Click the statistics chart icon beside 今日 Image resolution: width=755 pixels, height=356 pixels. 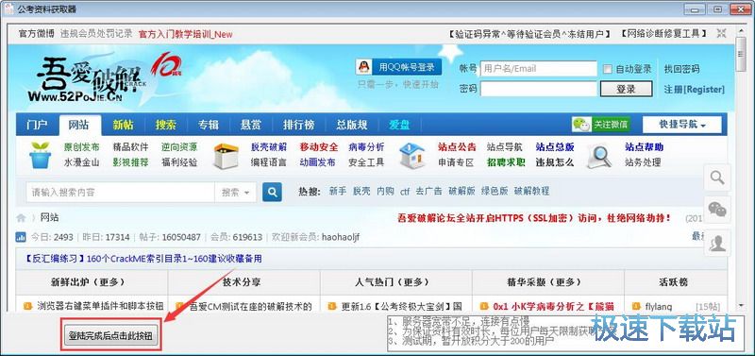21,236
